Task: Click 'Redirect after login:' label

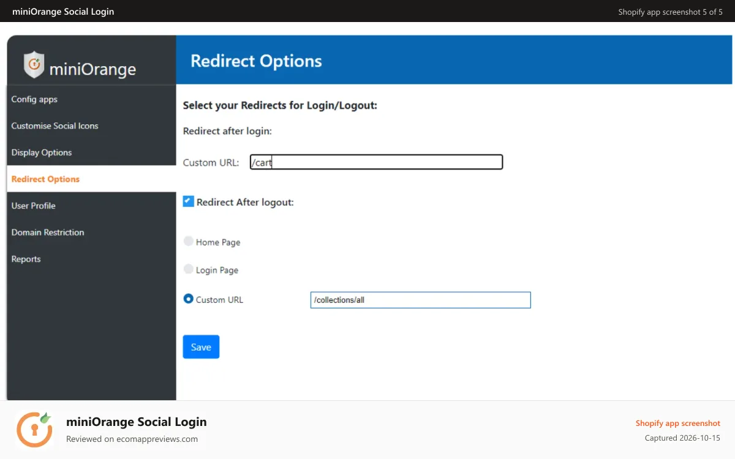Action: [x=227, y=130]
